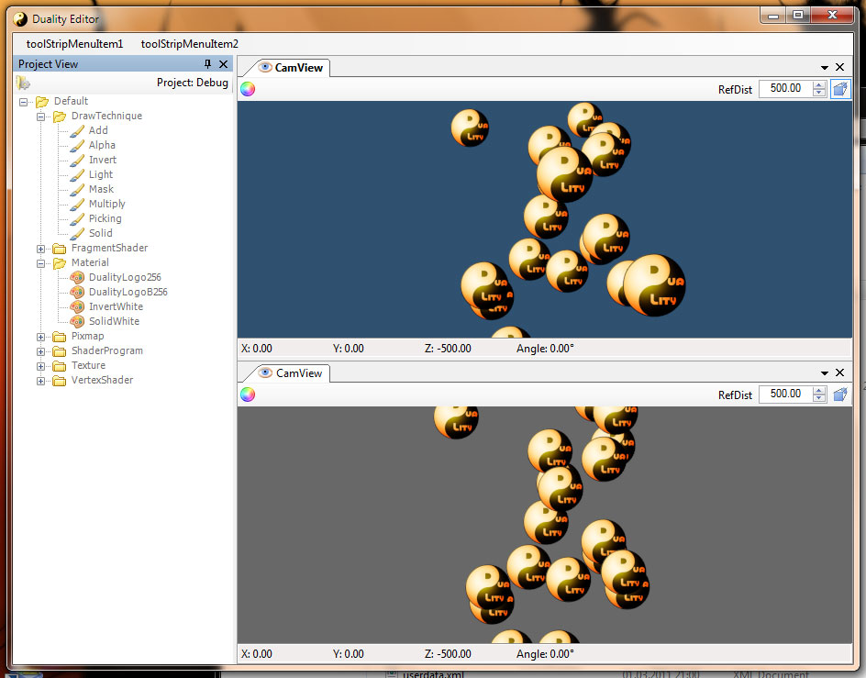The height and width of the screenshot is (678, 866).
Task: Click the "Angle: 0.00°" readout in lower CamView
Action: click(x=545, y=654)
